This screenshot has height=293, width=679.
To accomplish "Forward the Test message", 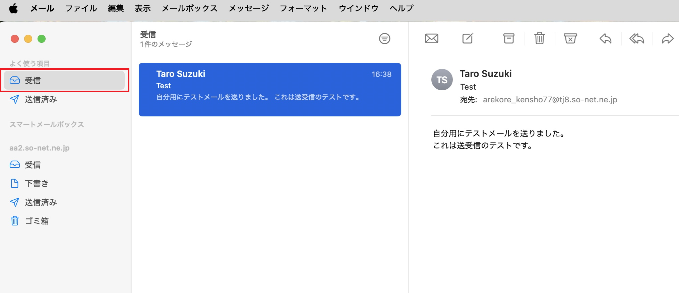I will [667, 39].
